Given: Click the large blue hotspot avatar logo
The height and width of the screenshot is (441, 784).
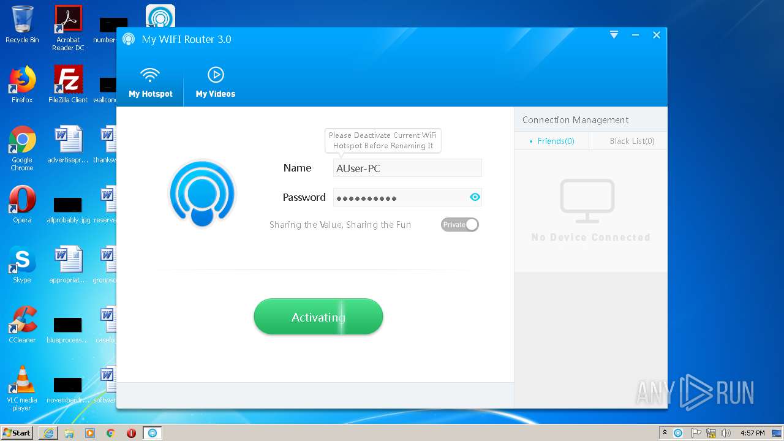Looking at the screenshot, I should (x=202, y=194).
